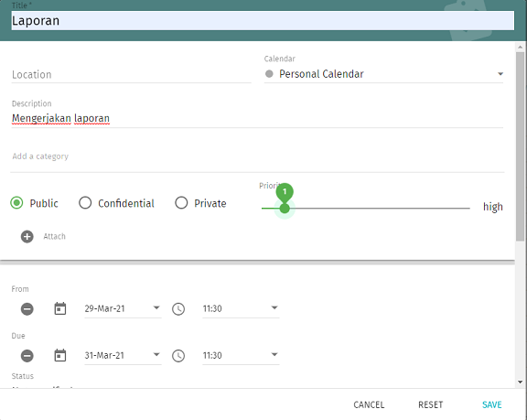527x420 pixels.
Task: Click the Attach plus icon
Action: (27, 237)
